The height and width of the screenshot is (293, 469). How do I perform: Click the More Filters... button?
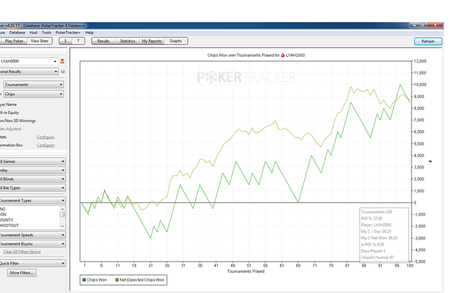pos(21,273)
